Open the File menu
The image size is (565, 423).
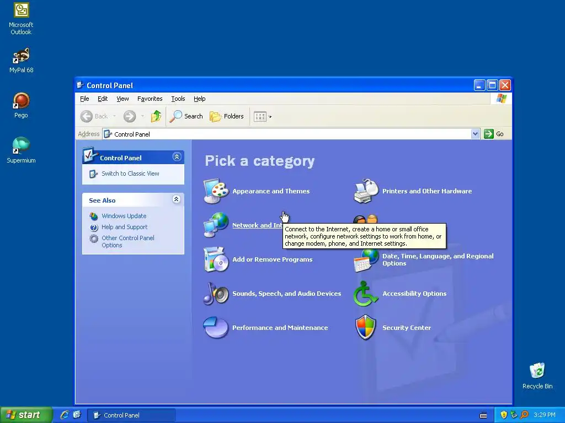click(84, 99)
